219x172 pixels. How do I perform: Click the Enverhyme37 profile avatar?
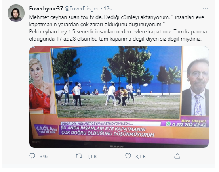(x=16, y=13)
